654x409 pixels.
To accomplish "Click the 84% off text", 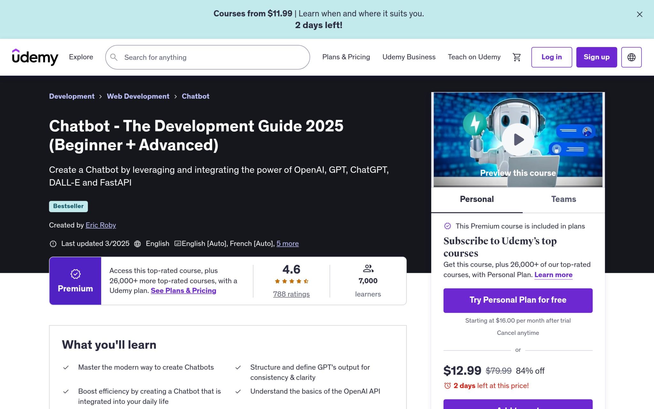I will [x=530, y=371].
